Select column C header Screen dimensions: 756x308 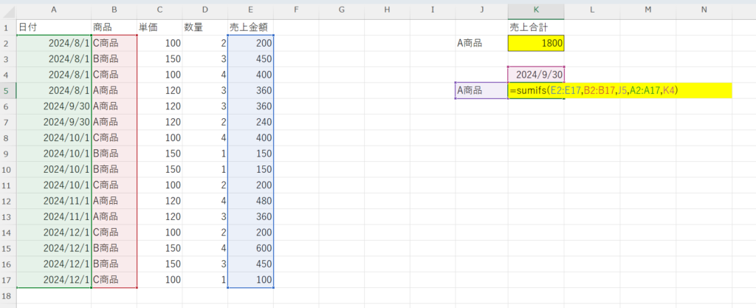(x=159, y=12)
